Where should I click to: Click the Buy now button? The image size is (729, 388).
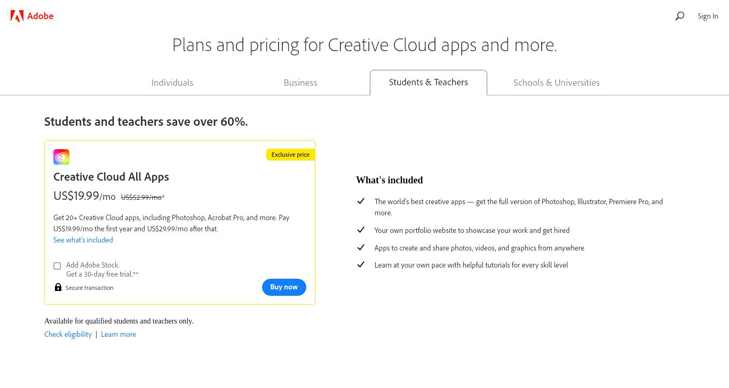click(284, 287)
